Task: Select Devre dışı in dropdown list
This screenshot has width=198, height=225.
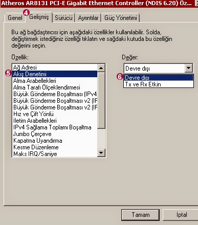Action: click(x=159, y=78)
